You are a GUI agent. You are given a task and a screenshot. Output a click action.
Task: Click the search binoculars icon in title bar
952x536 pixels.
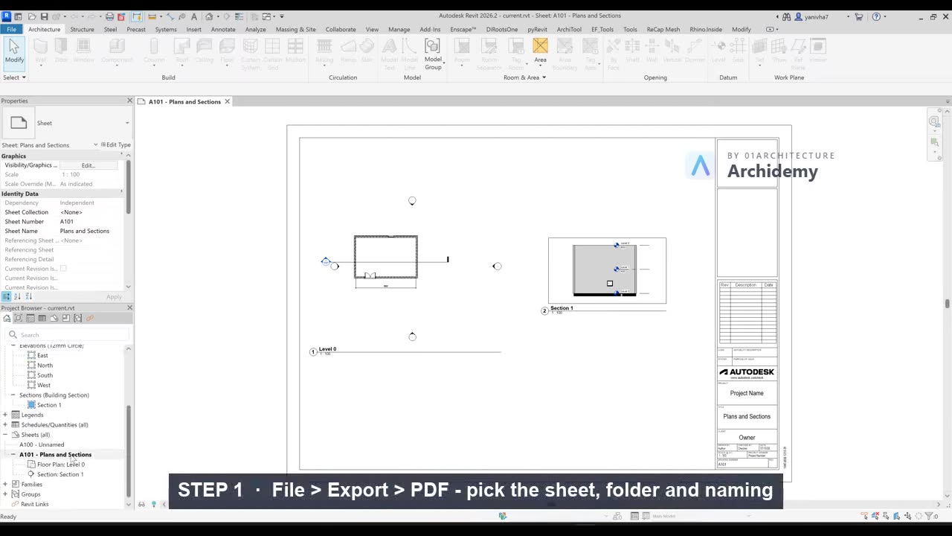(x=786, y=16)
